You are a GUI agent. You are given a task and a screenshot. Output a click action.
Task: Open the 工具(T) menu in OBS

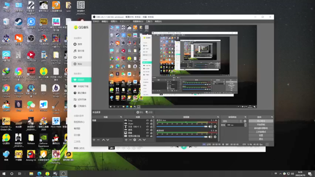click(x=149, y=22)
